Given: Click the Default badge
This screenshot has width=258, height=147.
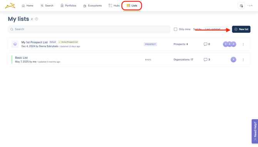Looking at the screenshot, I should 53,42.
